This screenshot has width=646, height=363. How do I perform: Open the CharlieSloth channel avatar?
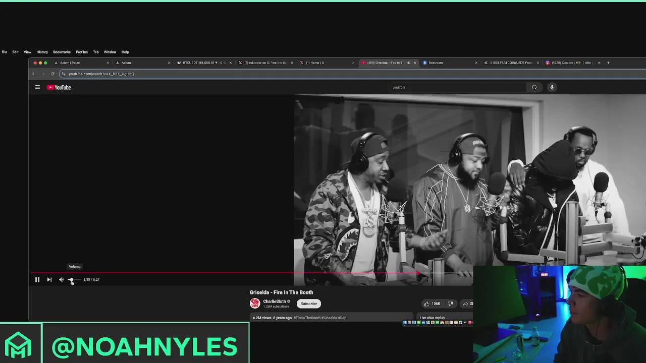click(x=255, y=304)
